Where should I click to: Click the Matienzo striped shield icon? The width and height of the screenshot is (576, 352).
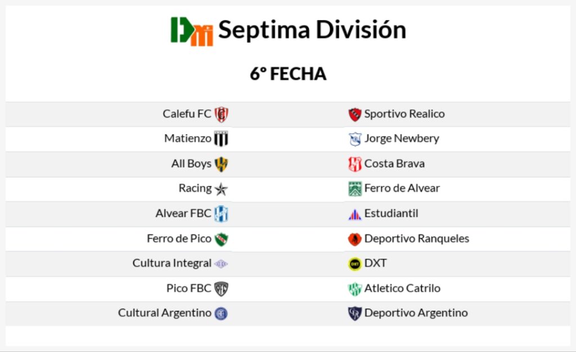pos(221,139)
